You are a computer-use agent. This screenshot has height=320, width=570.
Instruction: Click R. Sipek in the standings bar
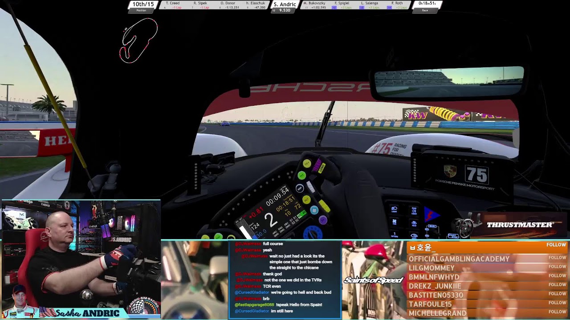[x=200, y=5]
